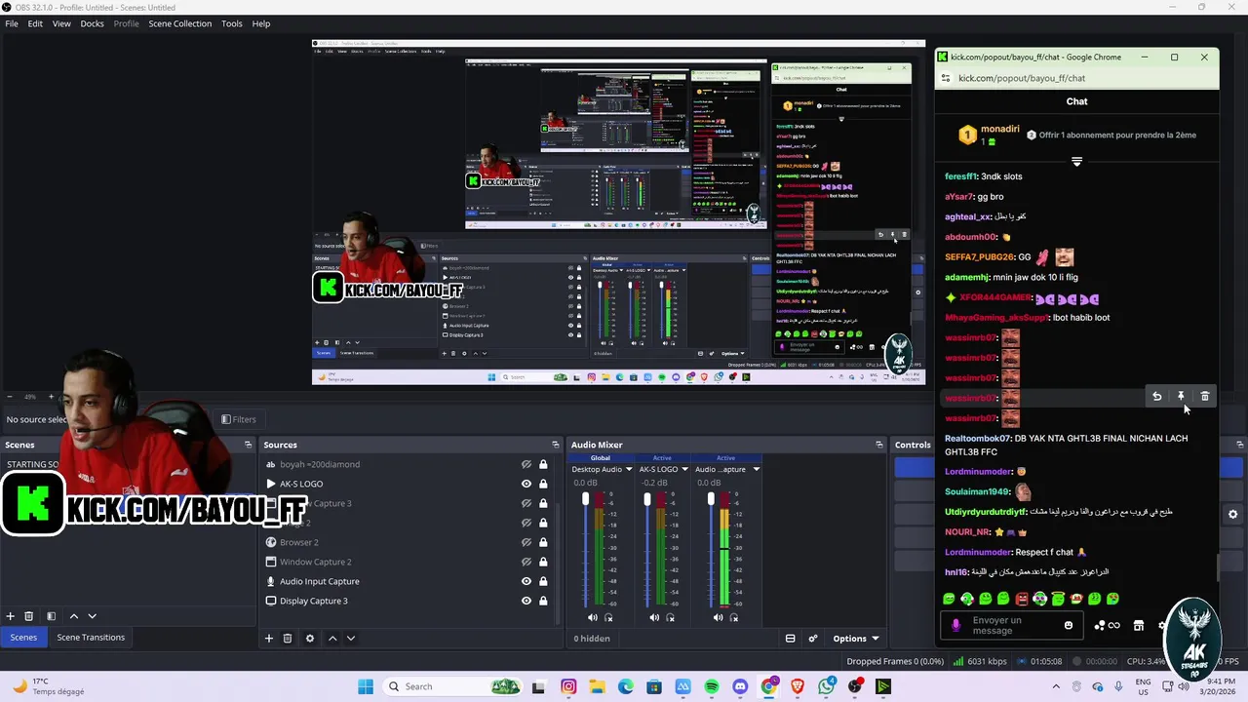Open Audio Input Capture mixer dropdown arrow
This screenshot has width=1248, height=702.
756,469
